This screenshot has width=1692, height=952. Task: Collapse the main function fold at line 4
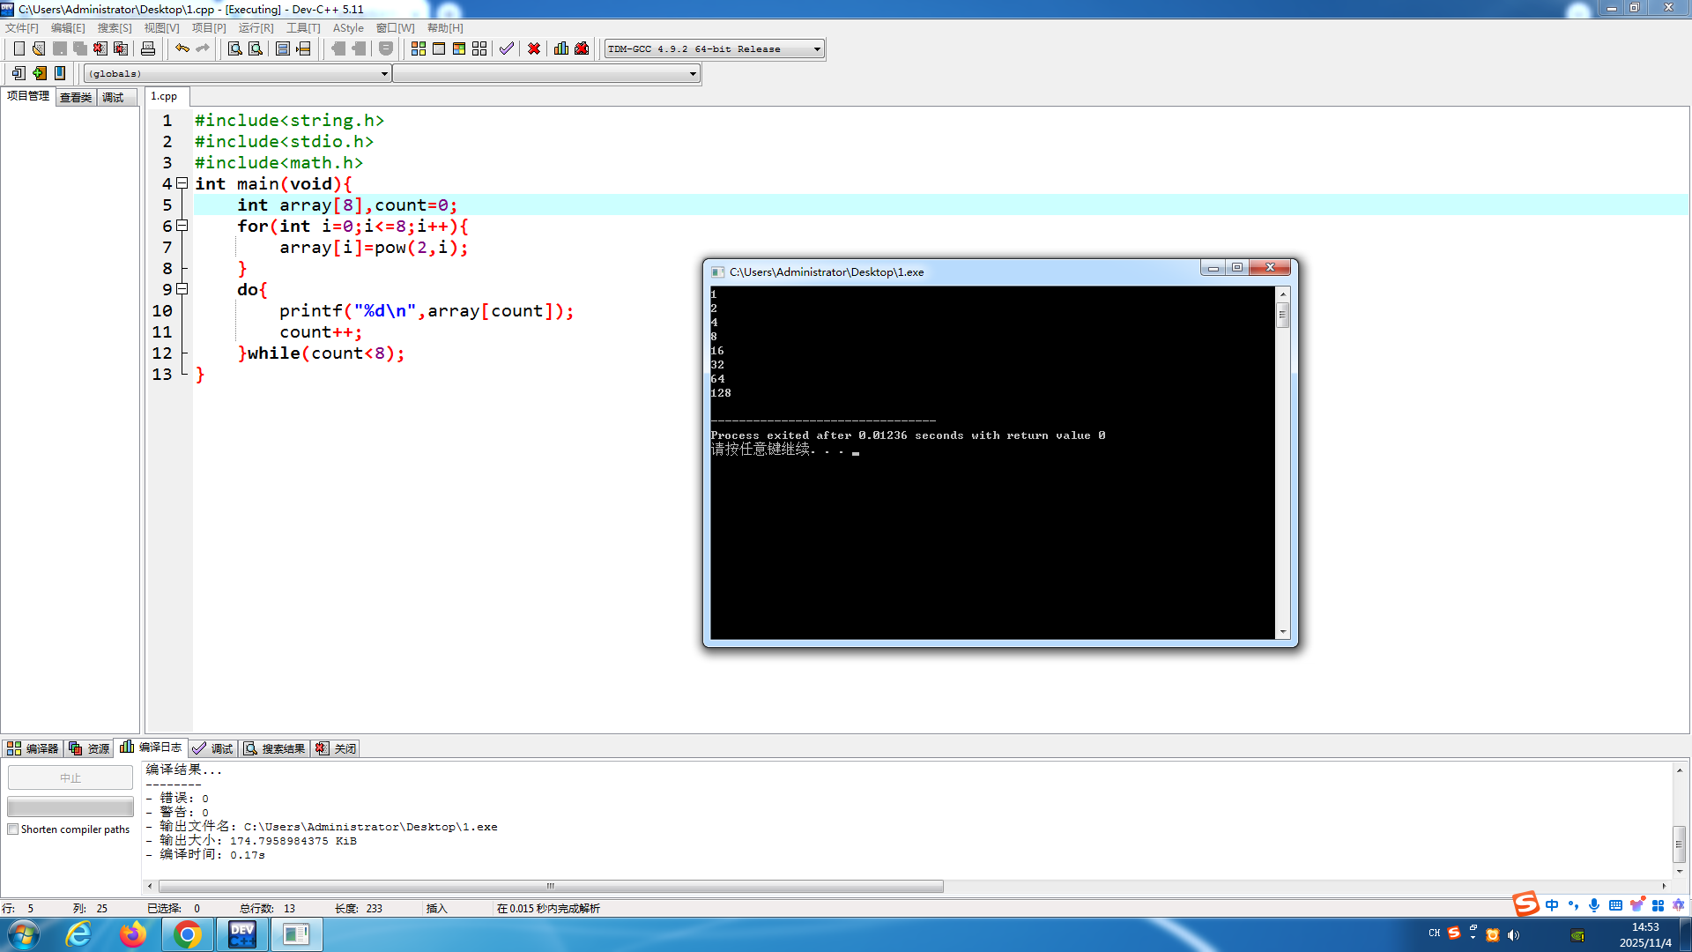coord(182,183)
